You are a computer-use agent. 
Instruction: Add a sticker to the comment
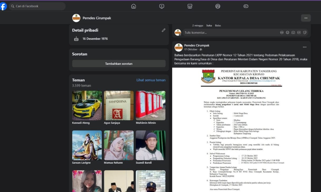pos(305,33)
